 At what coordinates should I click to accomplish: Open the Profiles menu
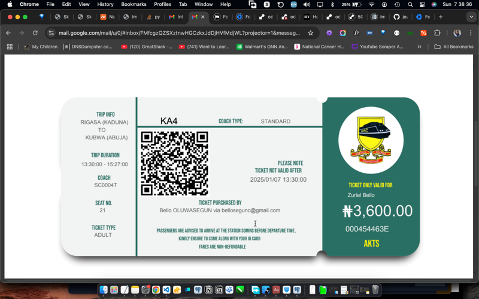(x=162, y=4)
